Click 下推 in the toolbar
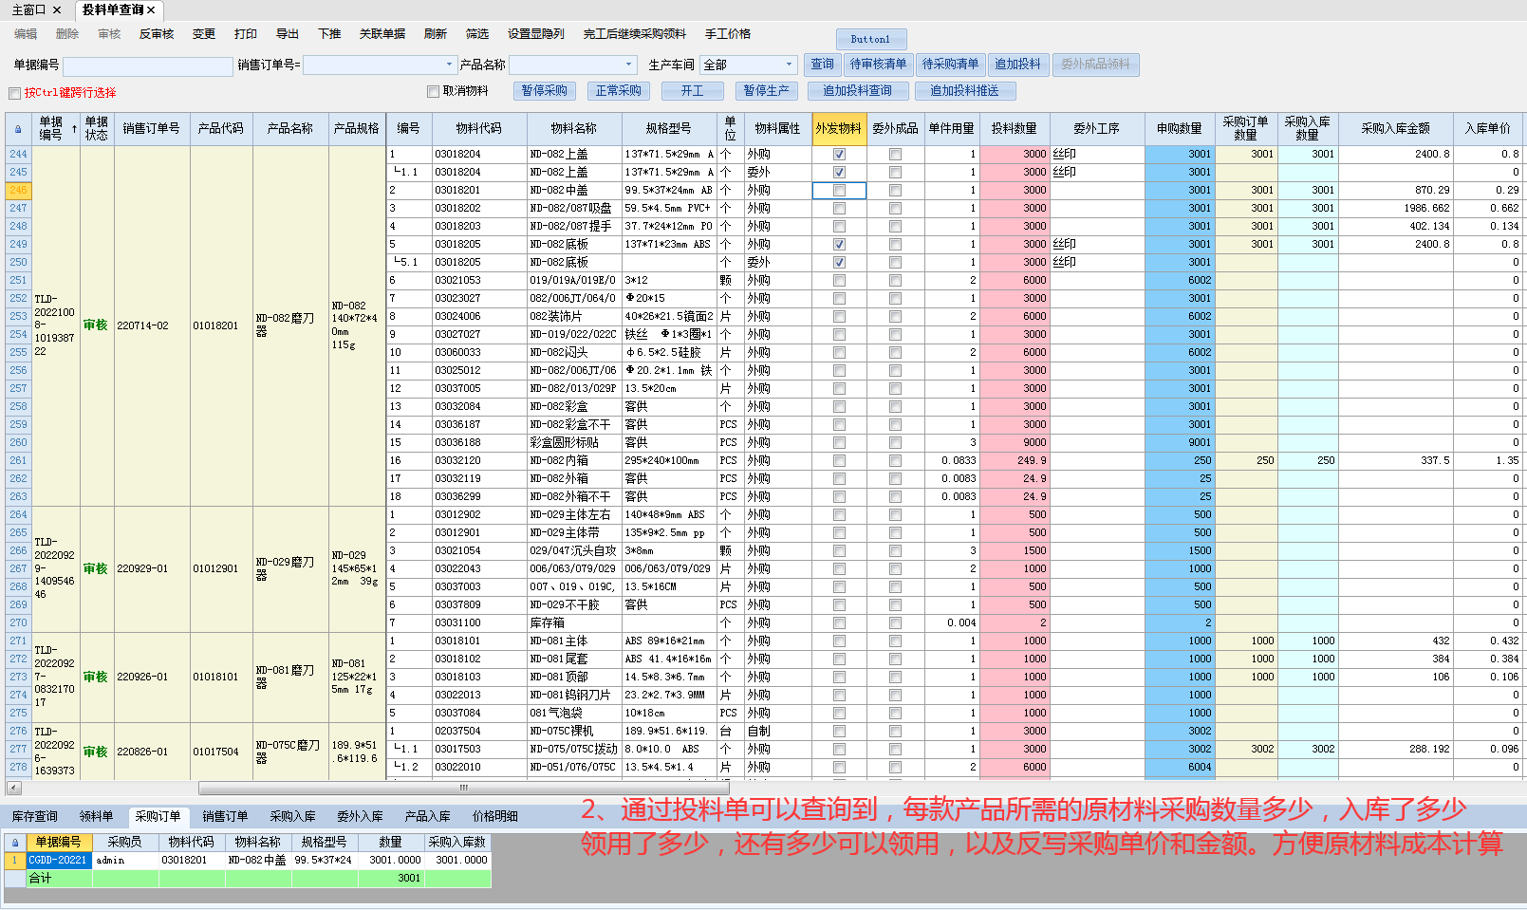1527x910 pixels. tap(329, 34)
